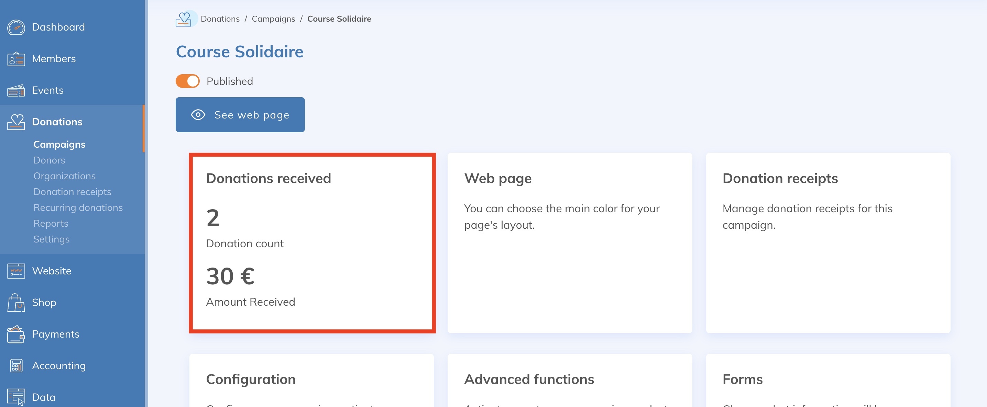Toggle the Published switch off
Viewport: 987px width, 407px height.
click(187, 81)
